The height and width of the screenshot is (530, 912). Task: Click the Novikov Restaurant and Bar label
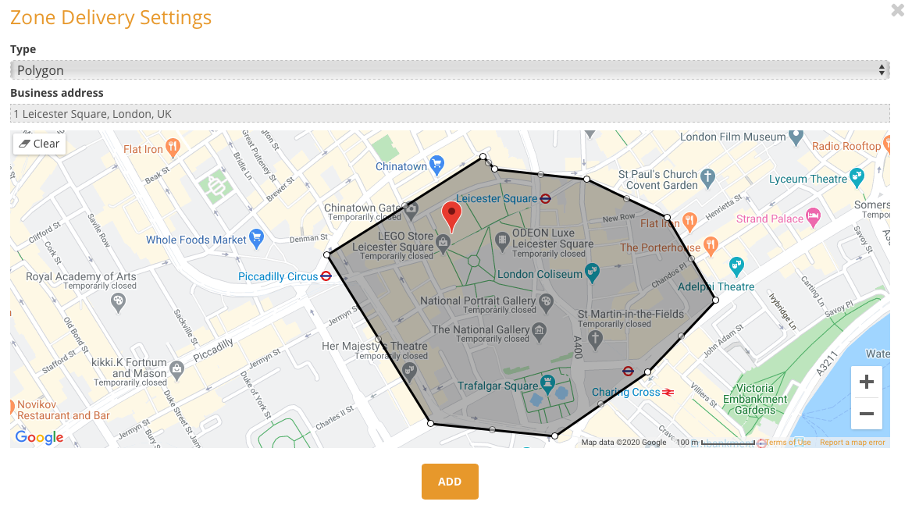coord(62,410)
